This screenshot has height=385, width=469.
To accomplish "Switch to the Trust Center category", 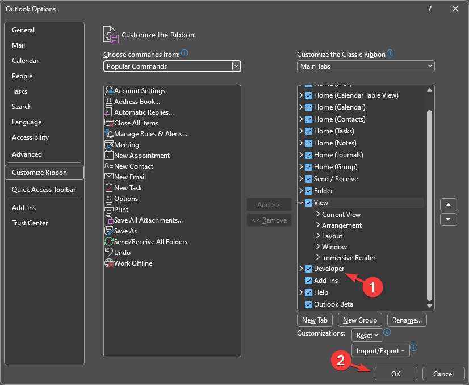I will [30, 223].
